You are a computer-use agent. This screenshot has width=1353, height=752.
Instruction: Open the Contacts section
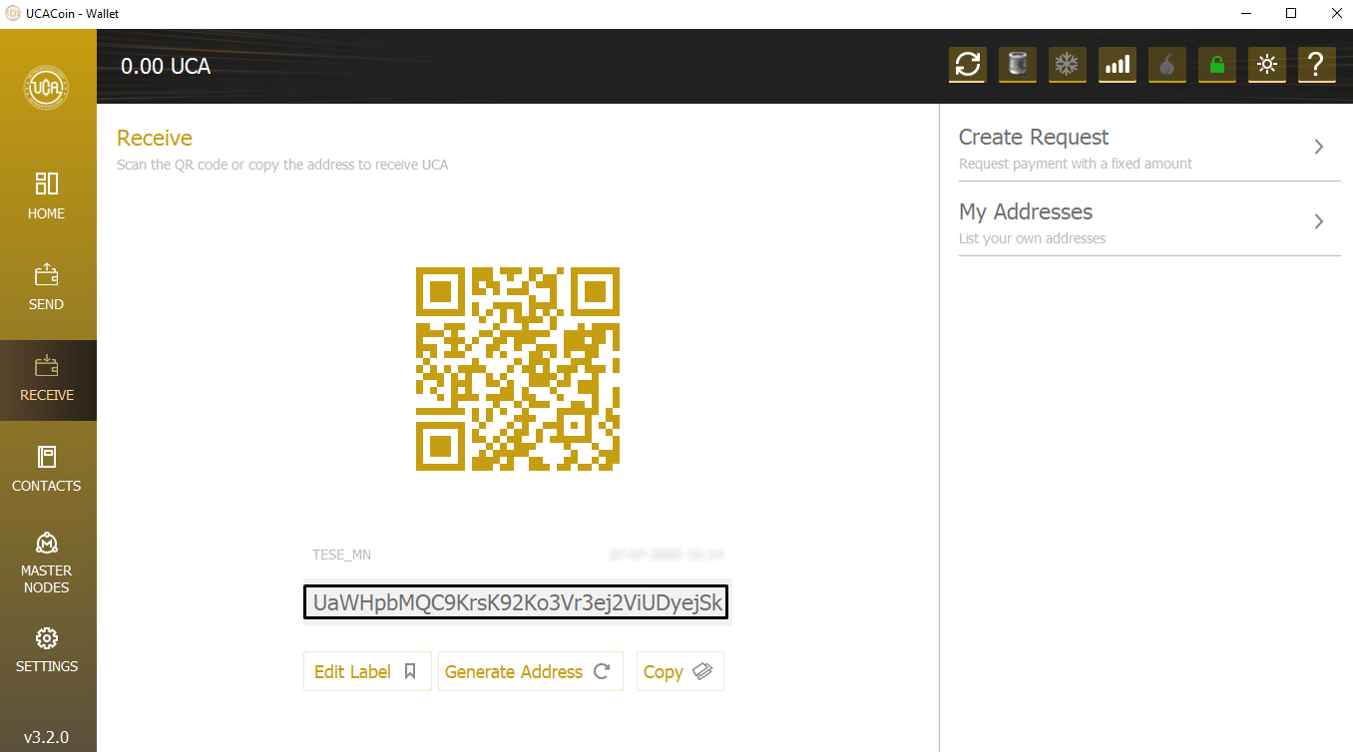point(47,469)
